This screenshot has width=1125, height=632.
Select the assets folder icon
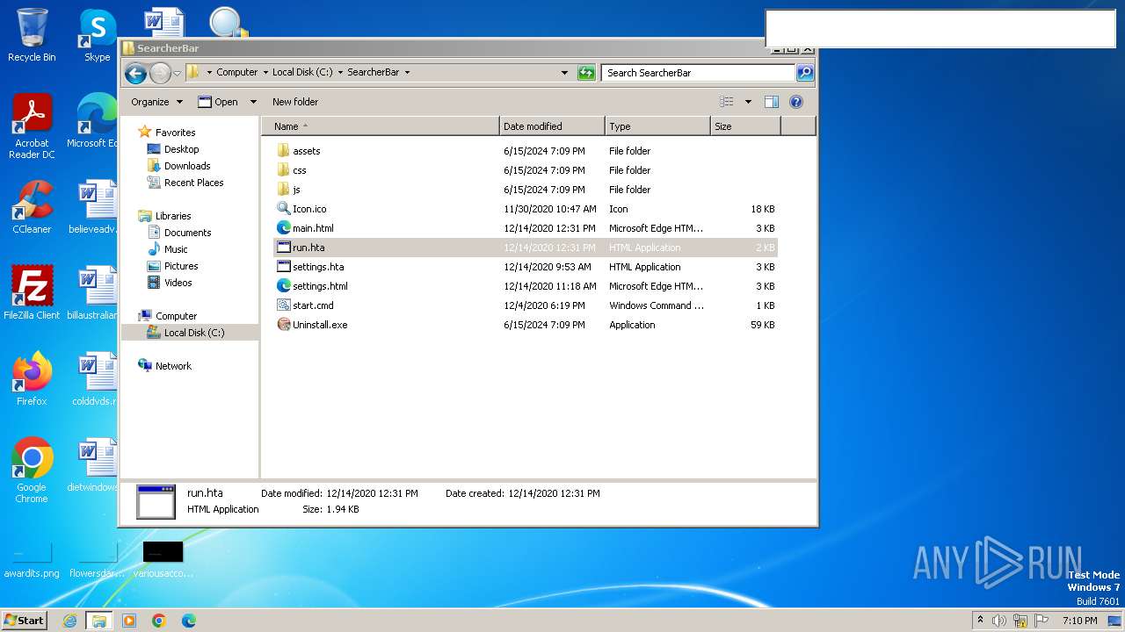[283, 151]
